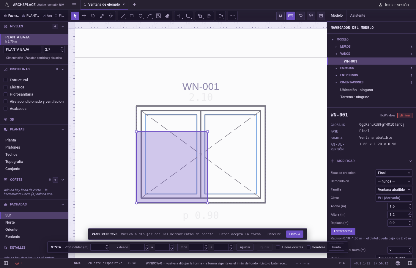Open the Techos plan view

tap(34, 155)
